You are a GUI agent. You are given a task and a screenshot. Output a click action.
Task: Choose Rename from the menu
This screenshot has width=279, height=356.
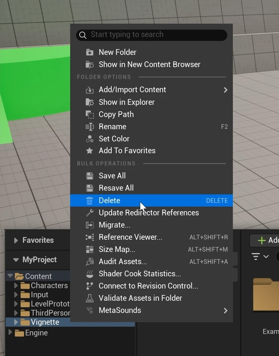151,127
